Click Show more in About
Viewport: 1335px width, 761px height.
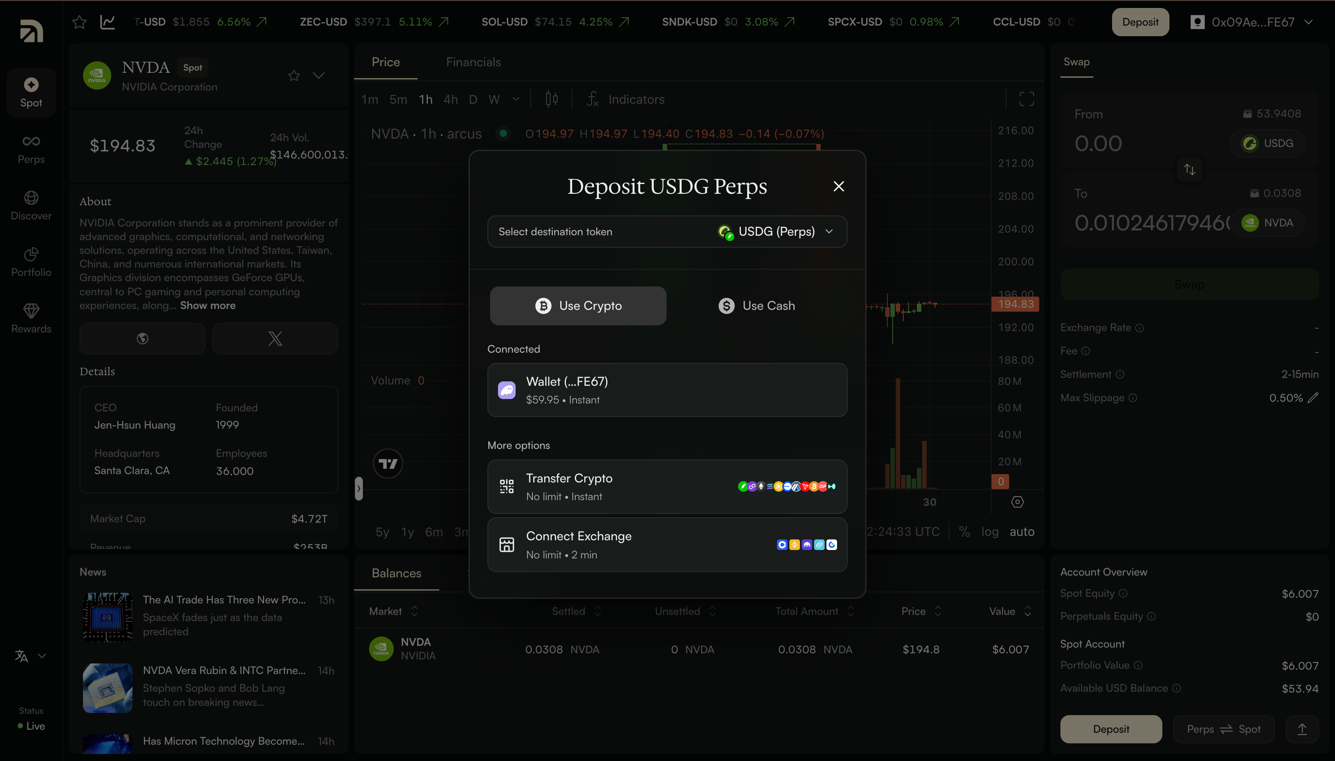pyautogui.click(x=207, y=306)
